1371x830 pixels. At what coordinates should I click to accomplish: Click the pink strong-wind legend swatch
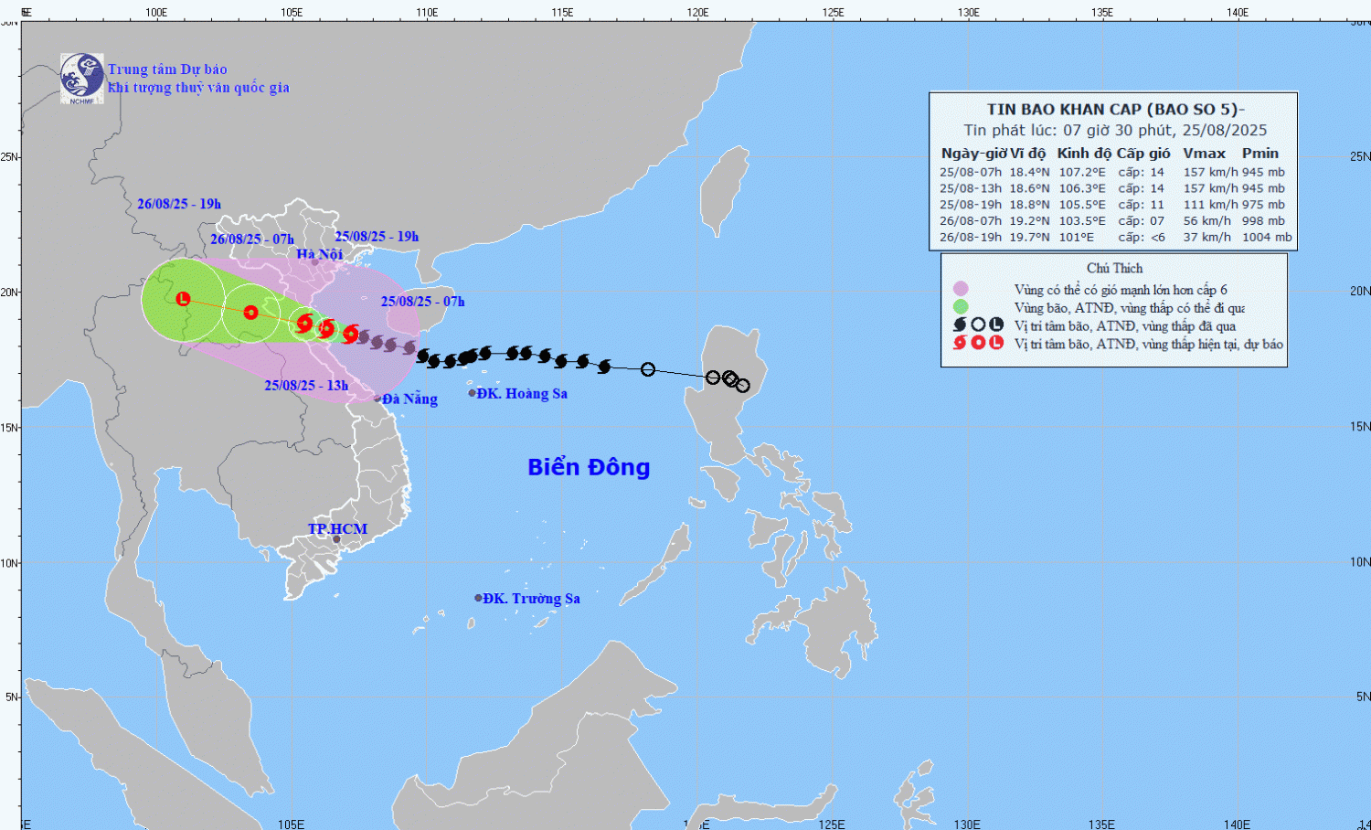(960, 290)
